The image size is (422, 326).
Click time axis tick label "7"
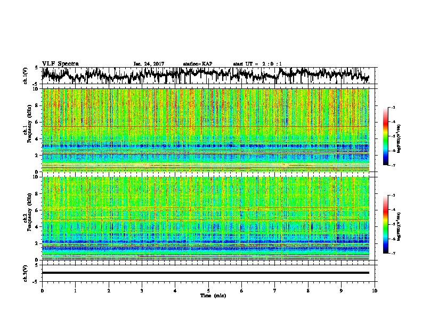pos(275,291)
